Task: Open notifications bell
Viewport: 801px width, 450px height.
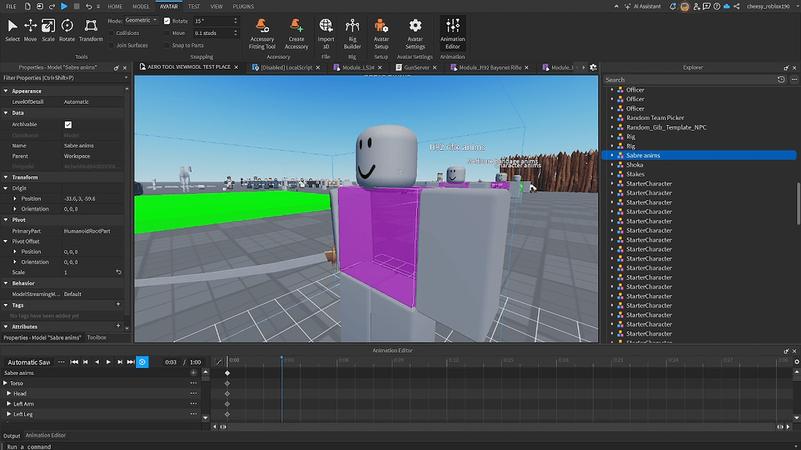Action: (673, 6)
